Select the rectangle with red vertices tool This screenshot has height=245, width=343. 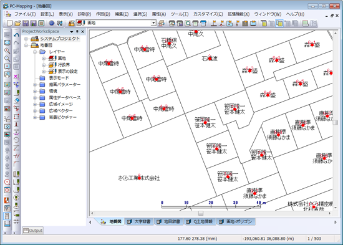(16, 116)
